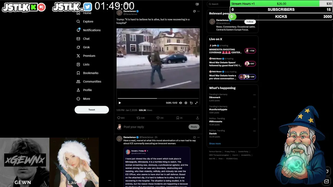Open the Privacy Policy footer link
This screenshot has width=333, height=187.
click(x=230, y=152)
